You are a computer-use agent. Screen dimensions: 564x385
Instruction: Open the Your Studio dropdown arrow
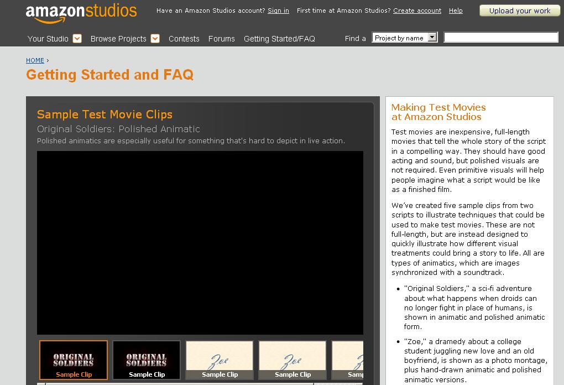(x=77, y=39)
